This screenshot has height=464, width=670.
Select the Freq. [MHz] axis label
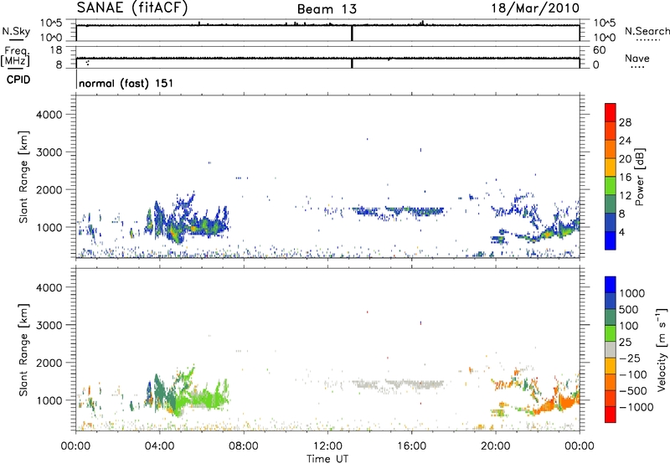click(15, 57)
